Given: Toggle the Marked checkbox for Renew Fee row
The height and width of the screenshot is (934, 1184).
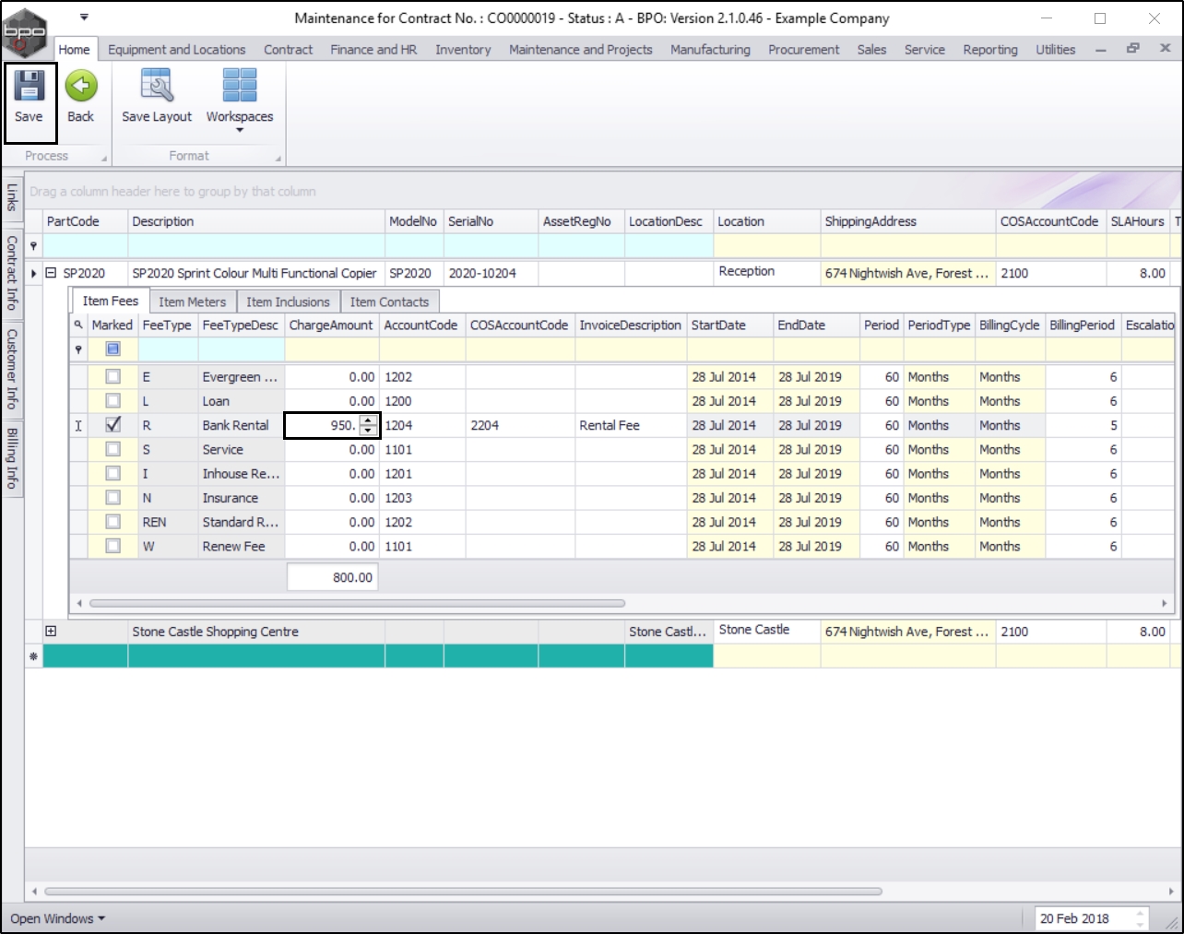Looking at the screenshot, I should coord(112,546).
